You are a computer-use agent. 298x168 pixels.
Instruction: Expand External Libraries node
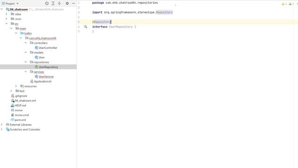tap(2, 125)
